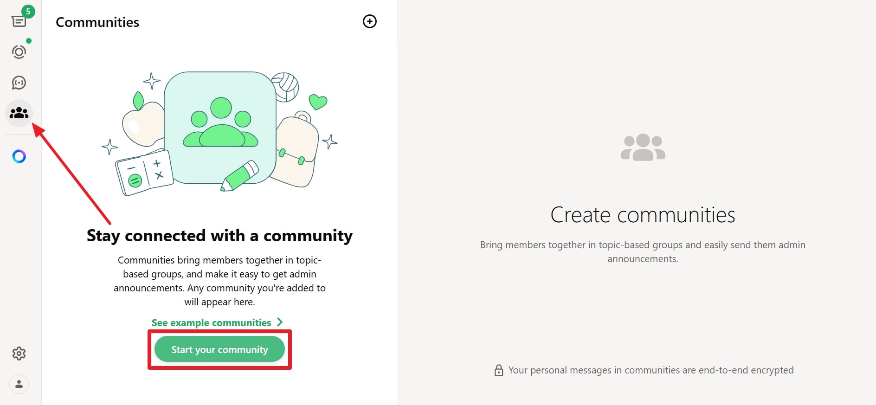The width and height of the screenshot is (876, 405).
Task: Click the end-to-end encrypted message text
Action: click(x=651, y=370)
